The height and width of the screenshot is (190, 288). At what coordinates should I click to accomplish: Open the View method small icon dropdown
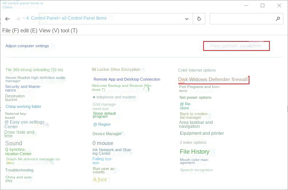click(x=236, y=46)
